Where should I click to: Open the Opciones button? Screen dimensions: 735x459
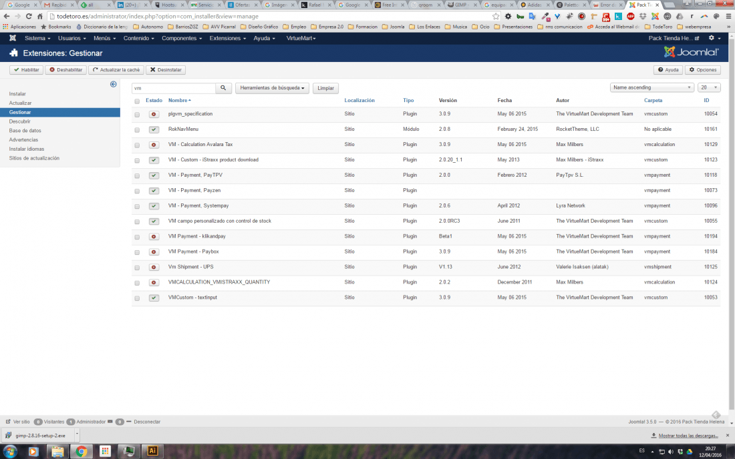tap(703, 69)
